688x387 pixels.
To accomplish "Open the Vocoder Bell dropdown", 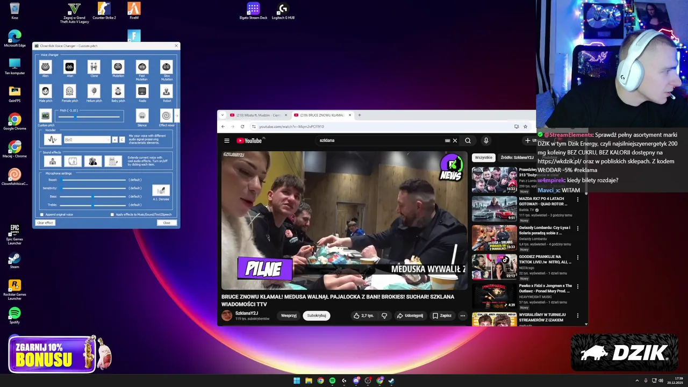I will coord(87,140).
